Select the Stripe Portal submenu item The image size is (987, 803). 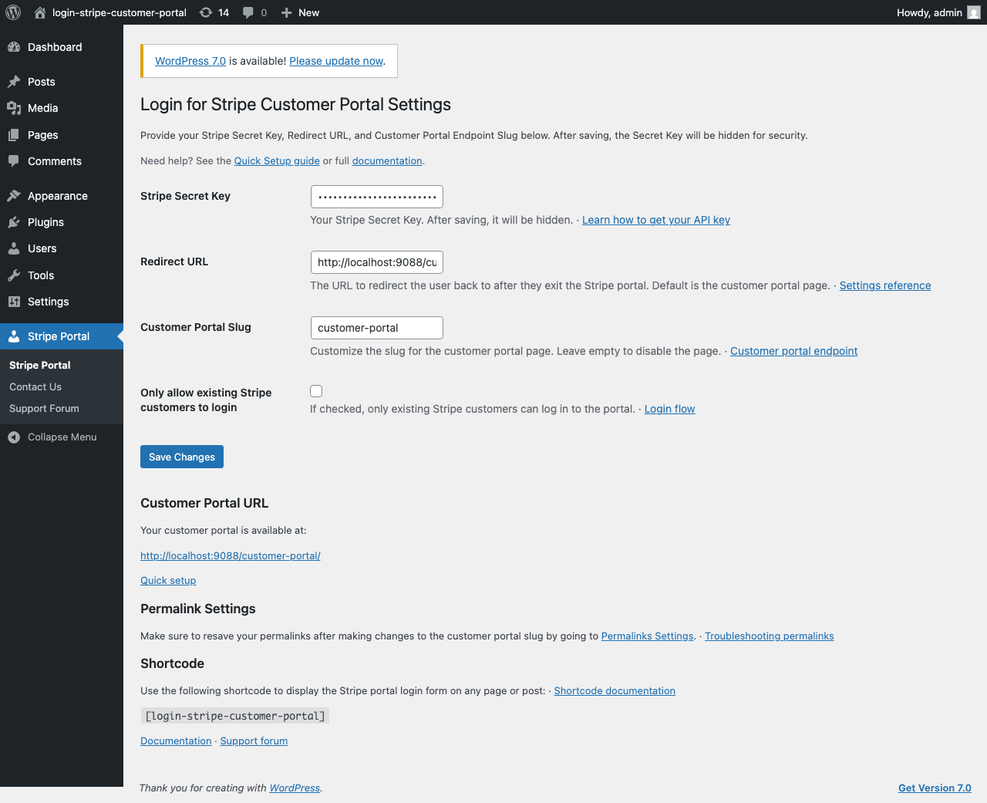tap(39, 365)
